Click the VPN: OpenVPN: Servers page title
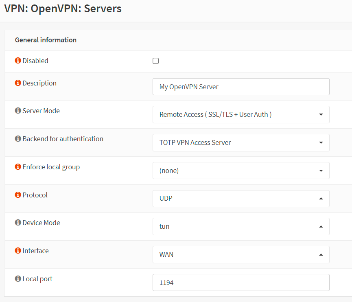Screen dimensions: 352x302 pyautogui.click(x=63, y=9)
